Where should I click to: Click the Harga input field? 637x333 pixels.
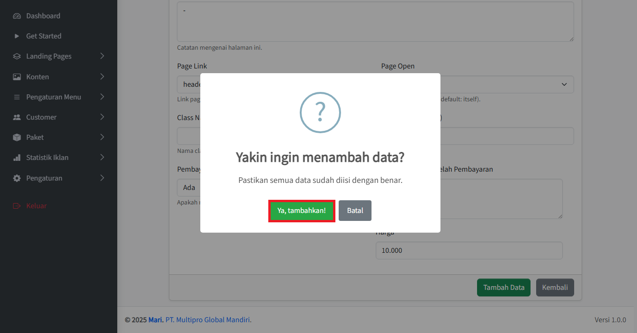pyautogui.click(x=469, y=250)
